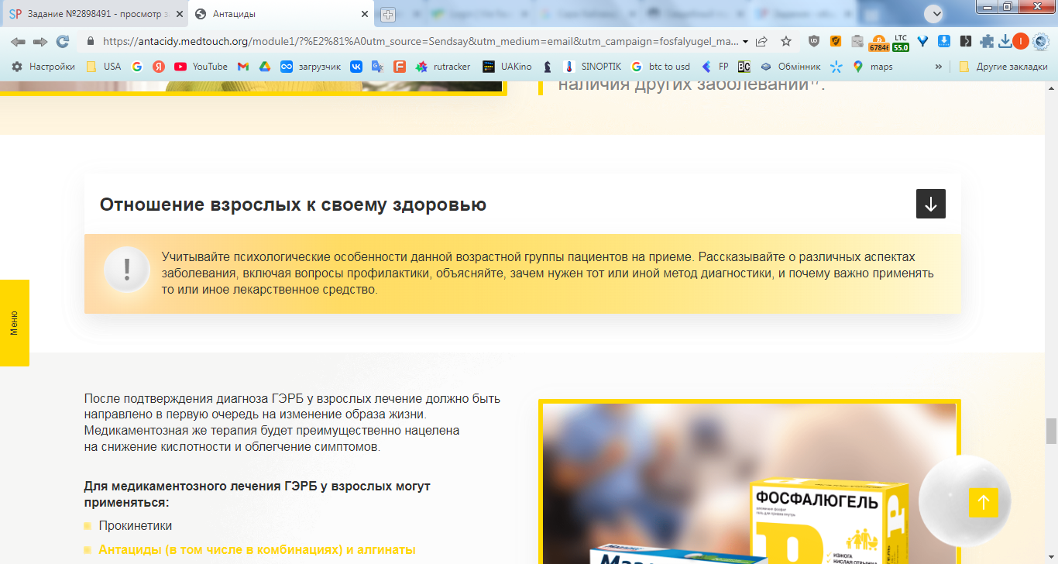
Task: Open the 'btc to usd' bookmark
Action: (x=661, y=67)
